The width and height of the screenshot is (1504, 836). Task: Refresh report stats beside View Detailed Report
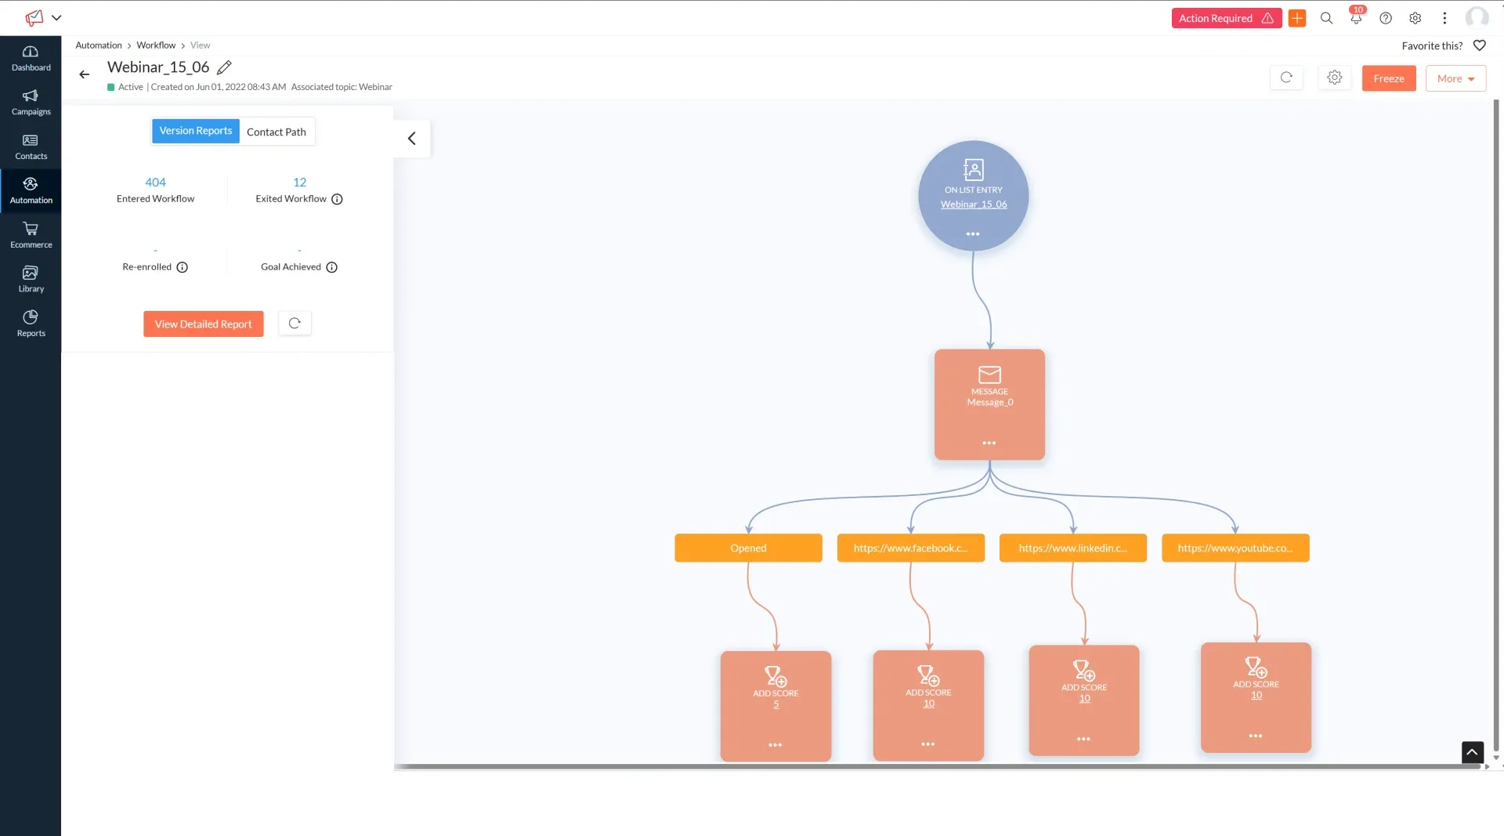295,324
